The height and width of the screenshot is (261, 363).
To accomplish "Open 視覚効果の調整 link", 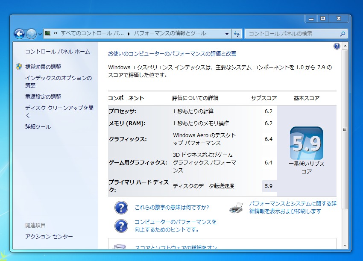I will 43,67.
